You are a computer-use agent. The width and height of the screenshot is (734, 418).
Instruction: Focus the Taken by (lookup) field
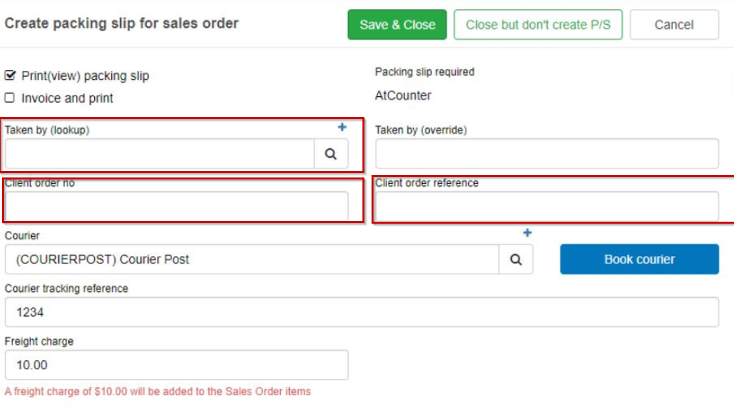pos(160,153)
